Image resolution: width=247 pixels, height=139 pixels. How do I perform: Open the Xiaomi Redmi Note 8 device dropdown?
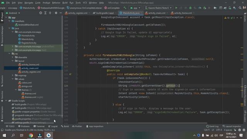158,8
